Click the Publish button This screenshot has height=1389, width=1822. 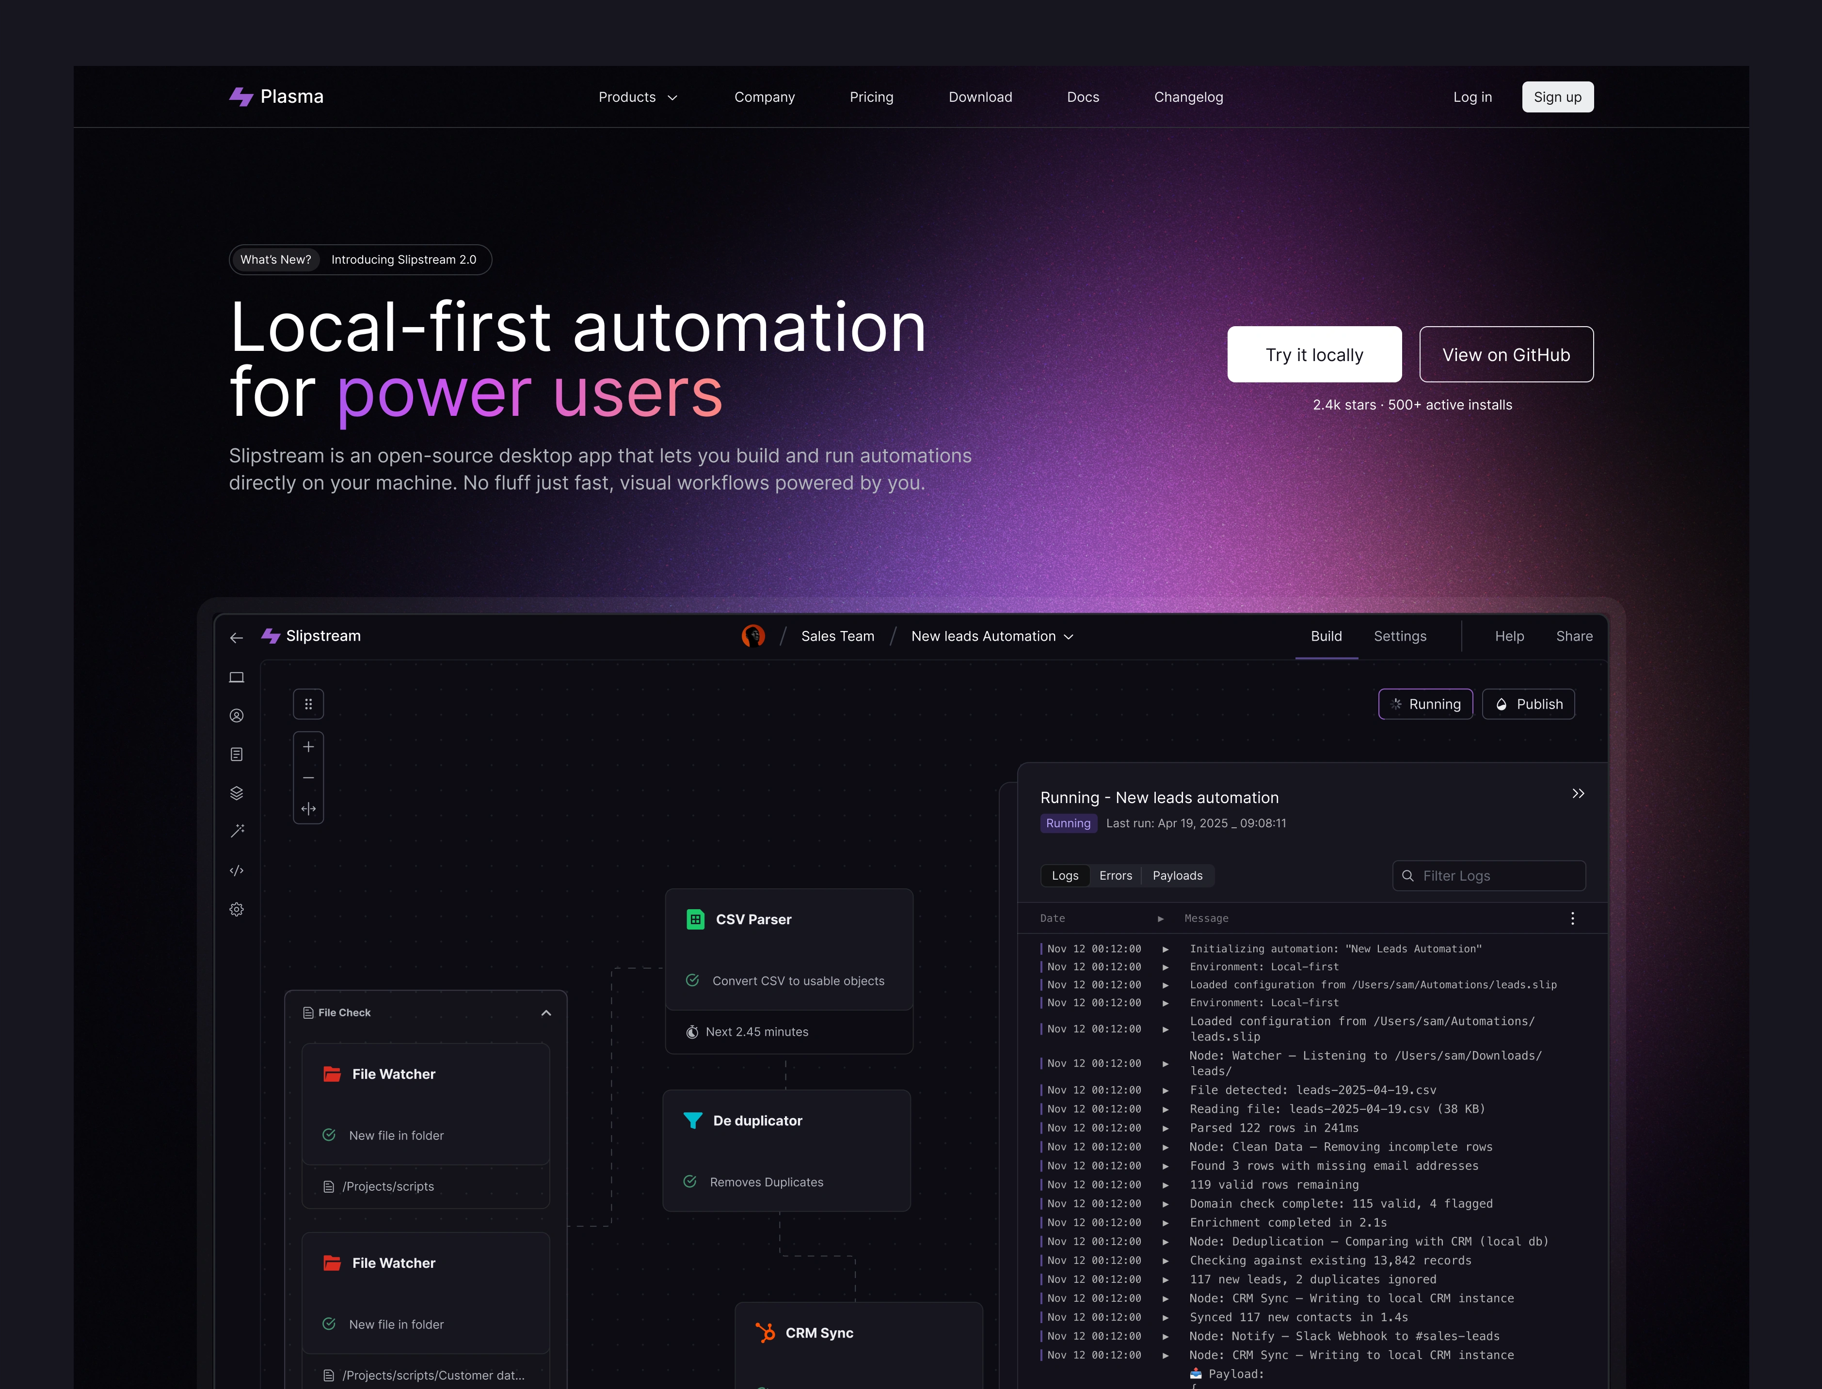[1528, 704]
